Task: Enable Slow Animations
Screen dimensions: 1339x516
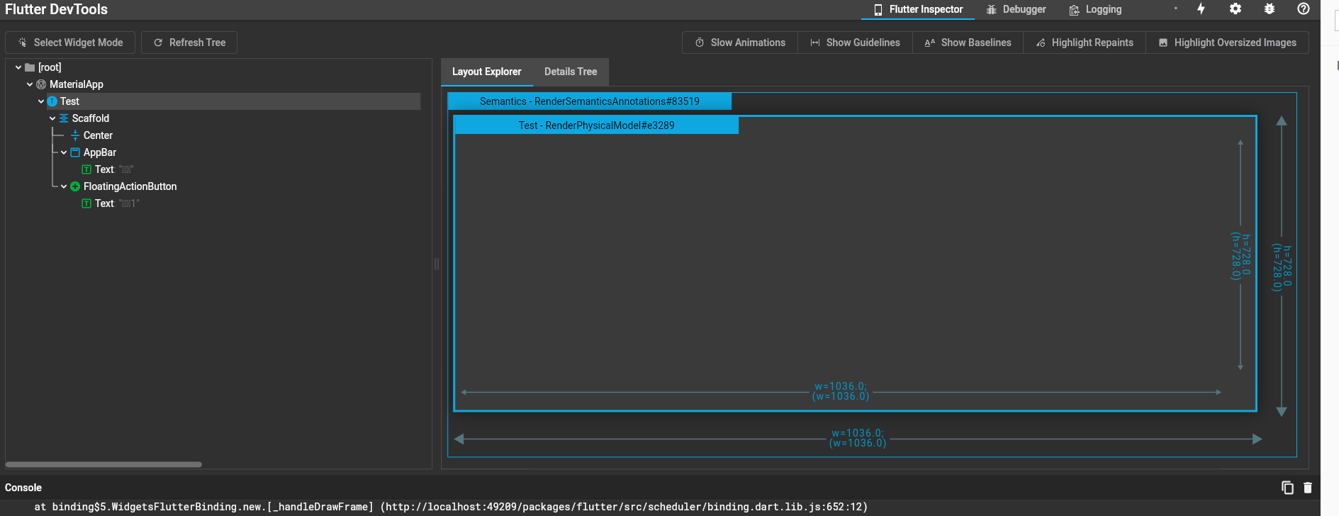Action: pyautogui.click(x=740, y=43)
